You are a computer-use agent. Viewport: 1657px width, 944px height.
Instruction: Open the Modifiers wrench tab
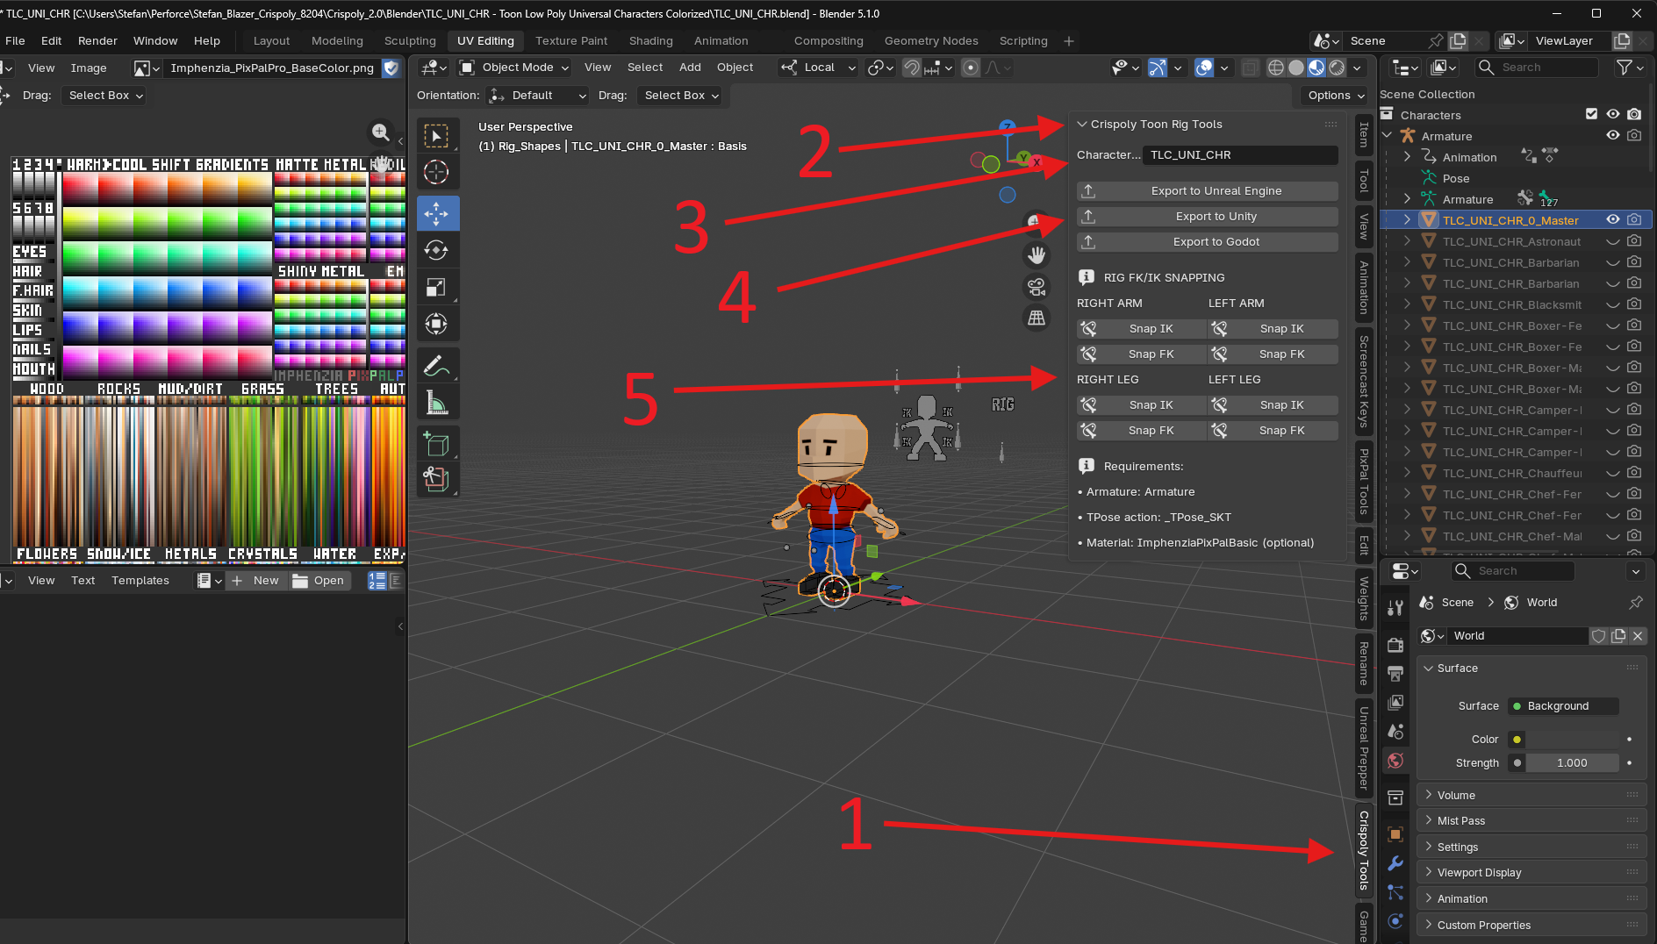coord(1395,863)
